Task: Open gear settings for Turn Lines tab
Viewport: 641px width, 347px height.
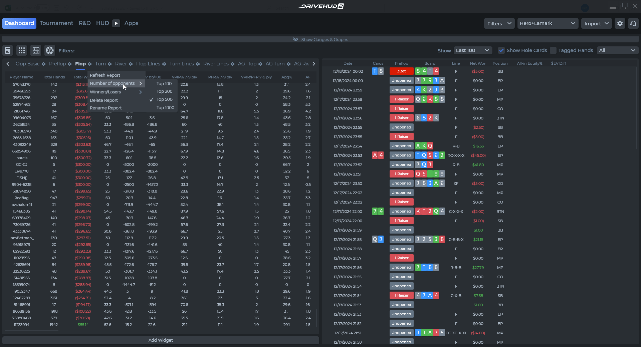Action: coord(198,64)
